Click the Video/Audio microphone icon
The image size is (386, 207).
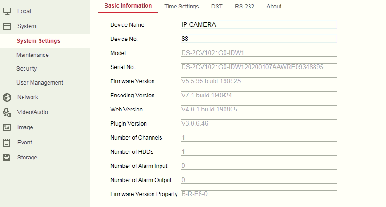7,112
